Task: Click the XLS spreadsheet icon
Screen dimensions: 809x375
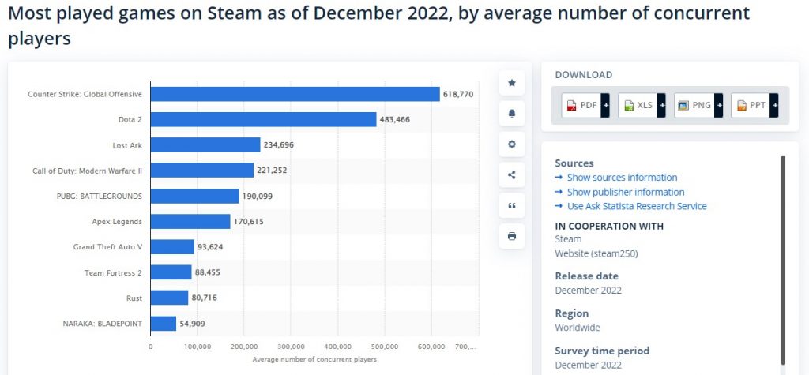Action: (x=628, y=106)
